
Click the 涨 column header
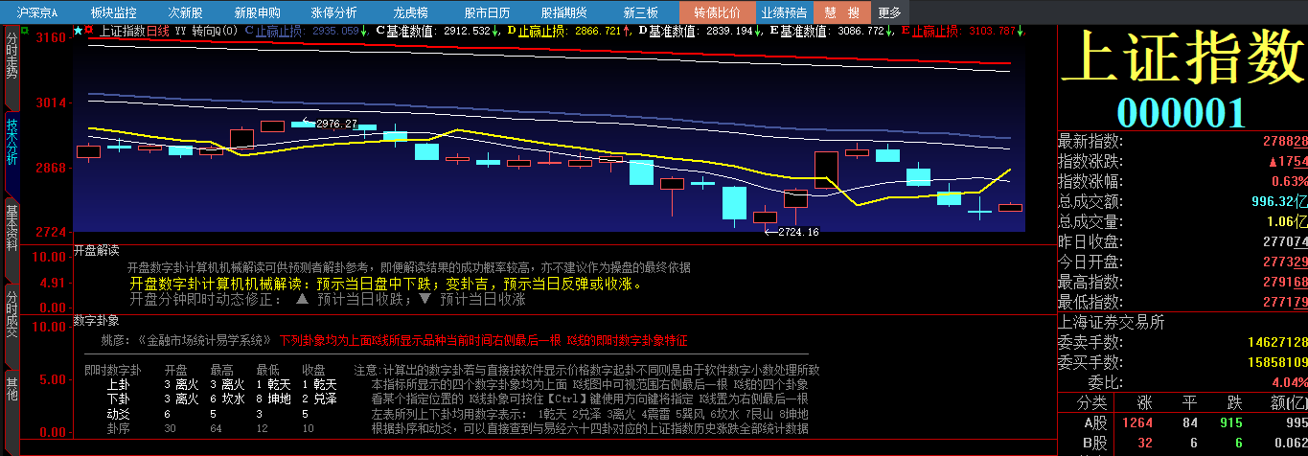(1145, 402)
